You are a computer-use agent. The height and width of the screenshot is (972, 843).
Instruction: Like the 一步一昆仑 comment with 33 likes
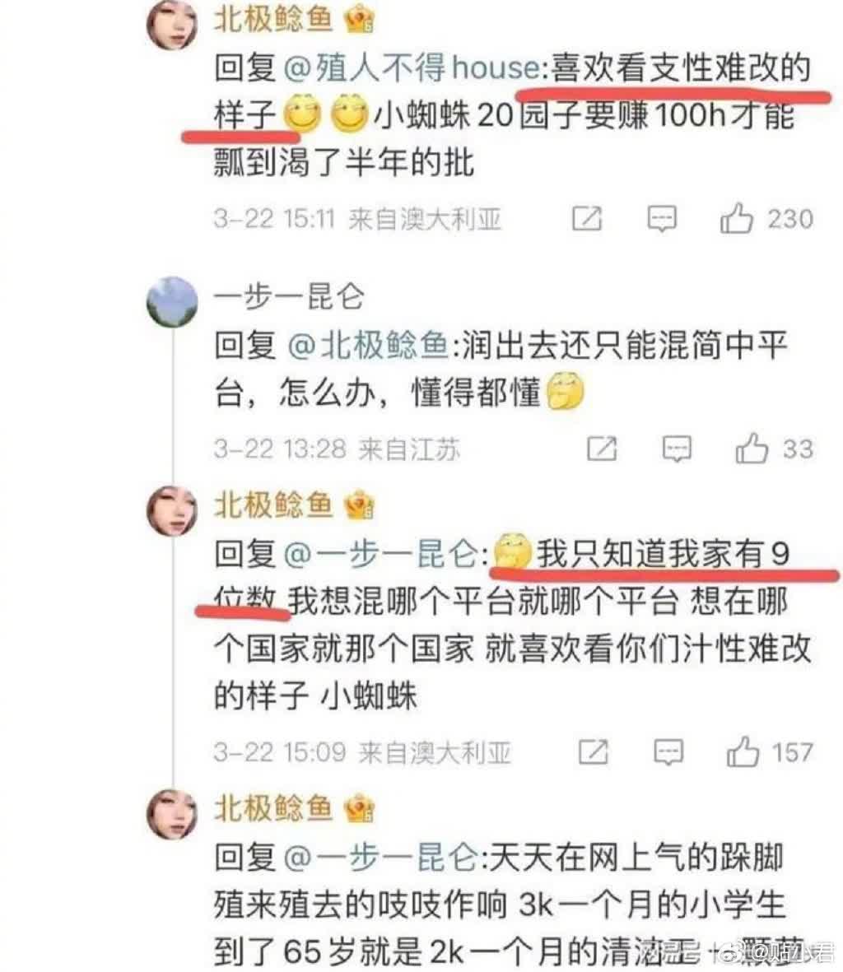pos(752,449)
